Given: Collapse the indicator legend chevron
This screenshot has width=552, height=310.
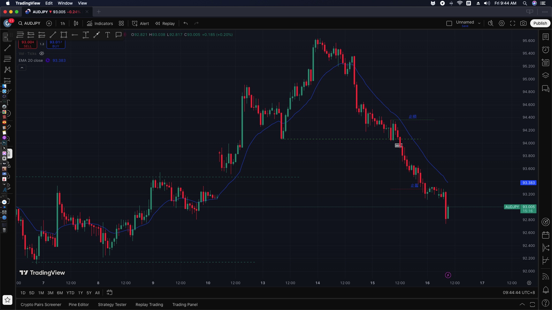Looking at the screenshot, I should pyautogui.click(x=22, y=68).
